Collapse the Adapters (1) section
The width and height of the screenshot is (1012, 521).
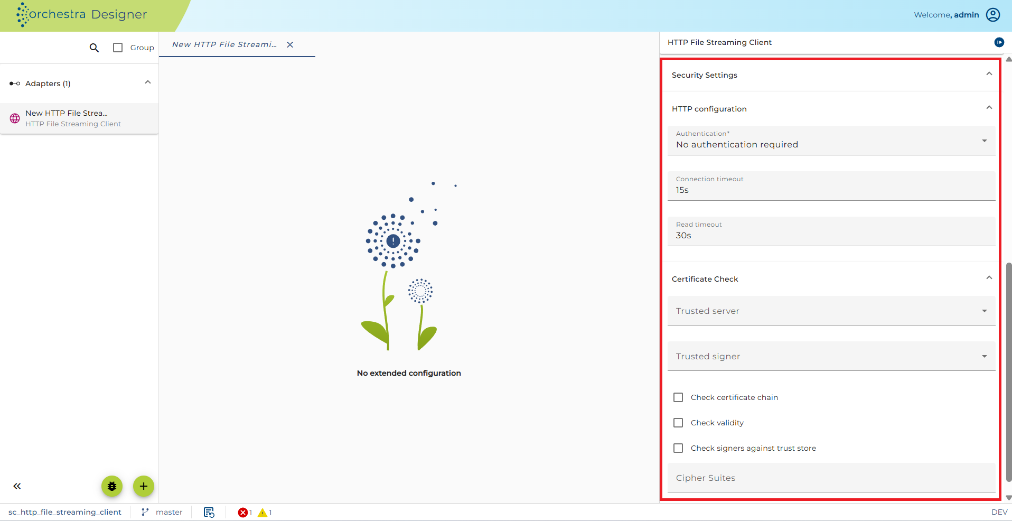click(148, 82)
